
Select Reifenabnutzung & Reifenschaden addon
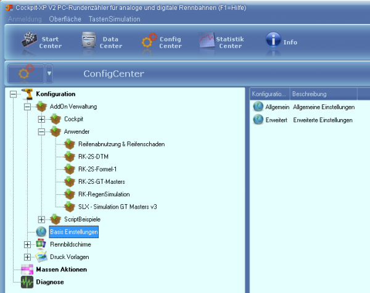121,144
